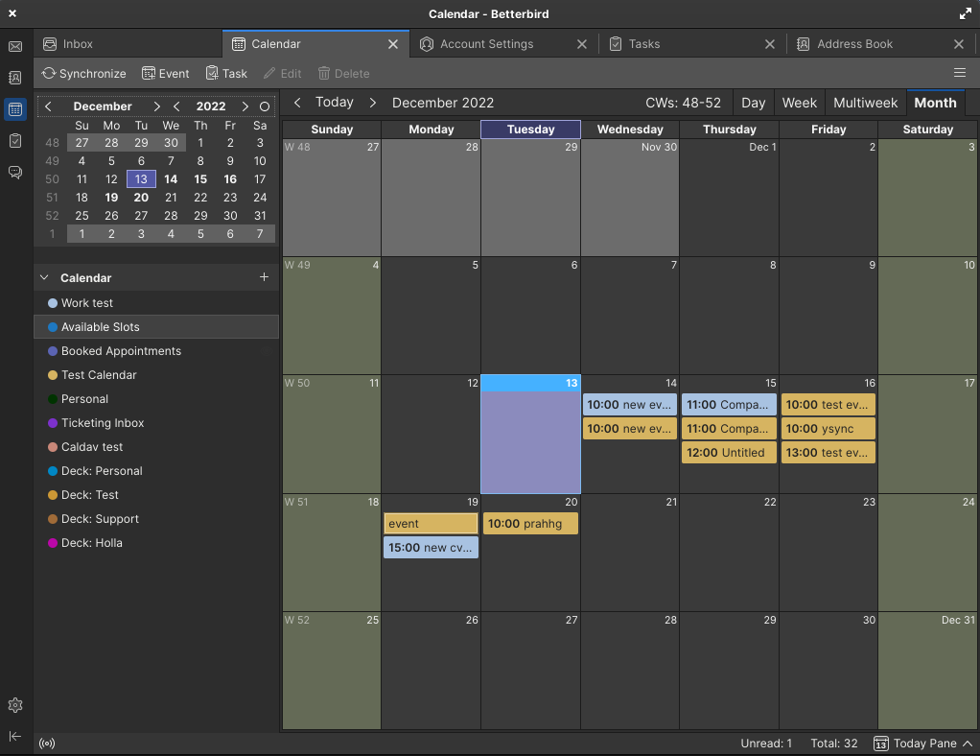
Task: Open Calendar space icon in sidebar
Action: [x=15, y=109]
